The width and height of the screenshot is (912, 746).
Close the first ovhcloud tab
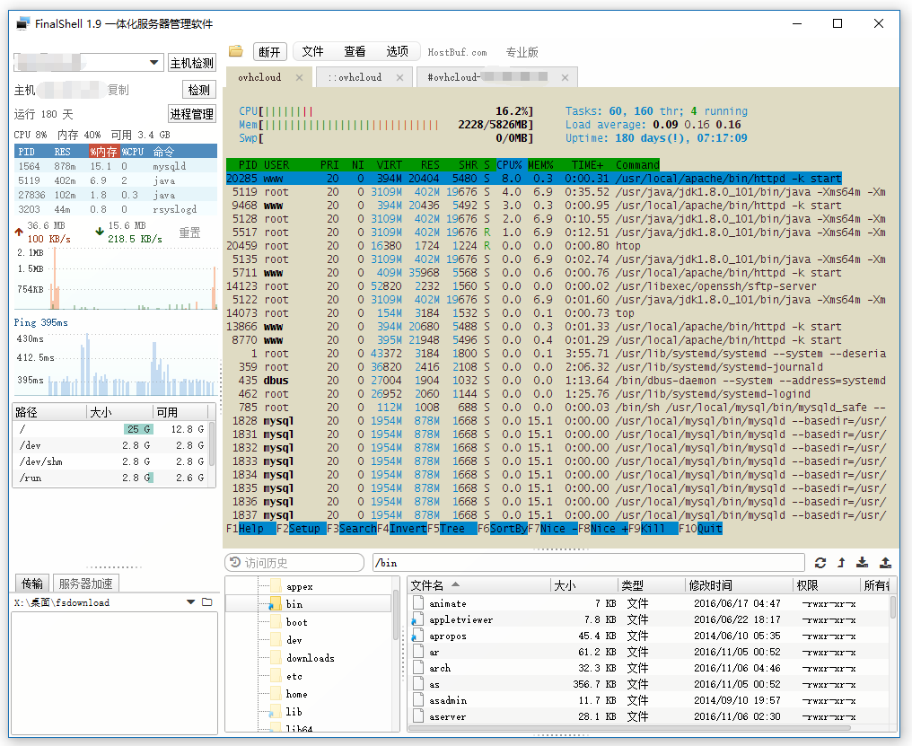[x=300, y=77]
